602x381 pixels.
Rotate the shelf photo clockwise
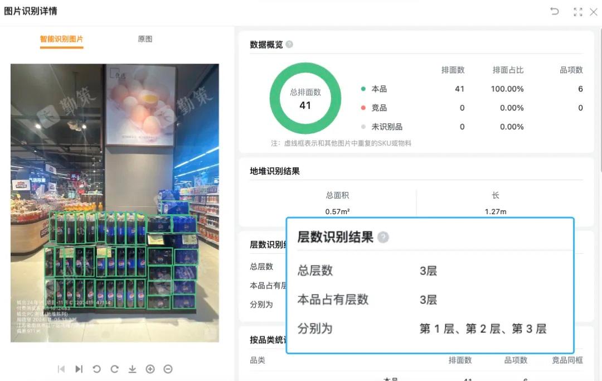pos(114,369)
